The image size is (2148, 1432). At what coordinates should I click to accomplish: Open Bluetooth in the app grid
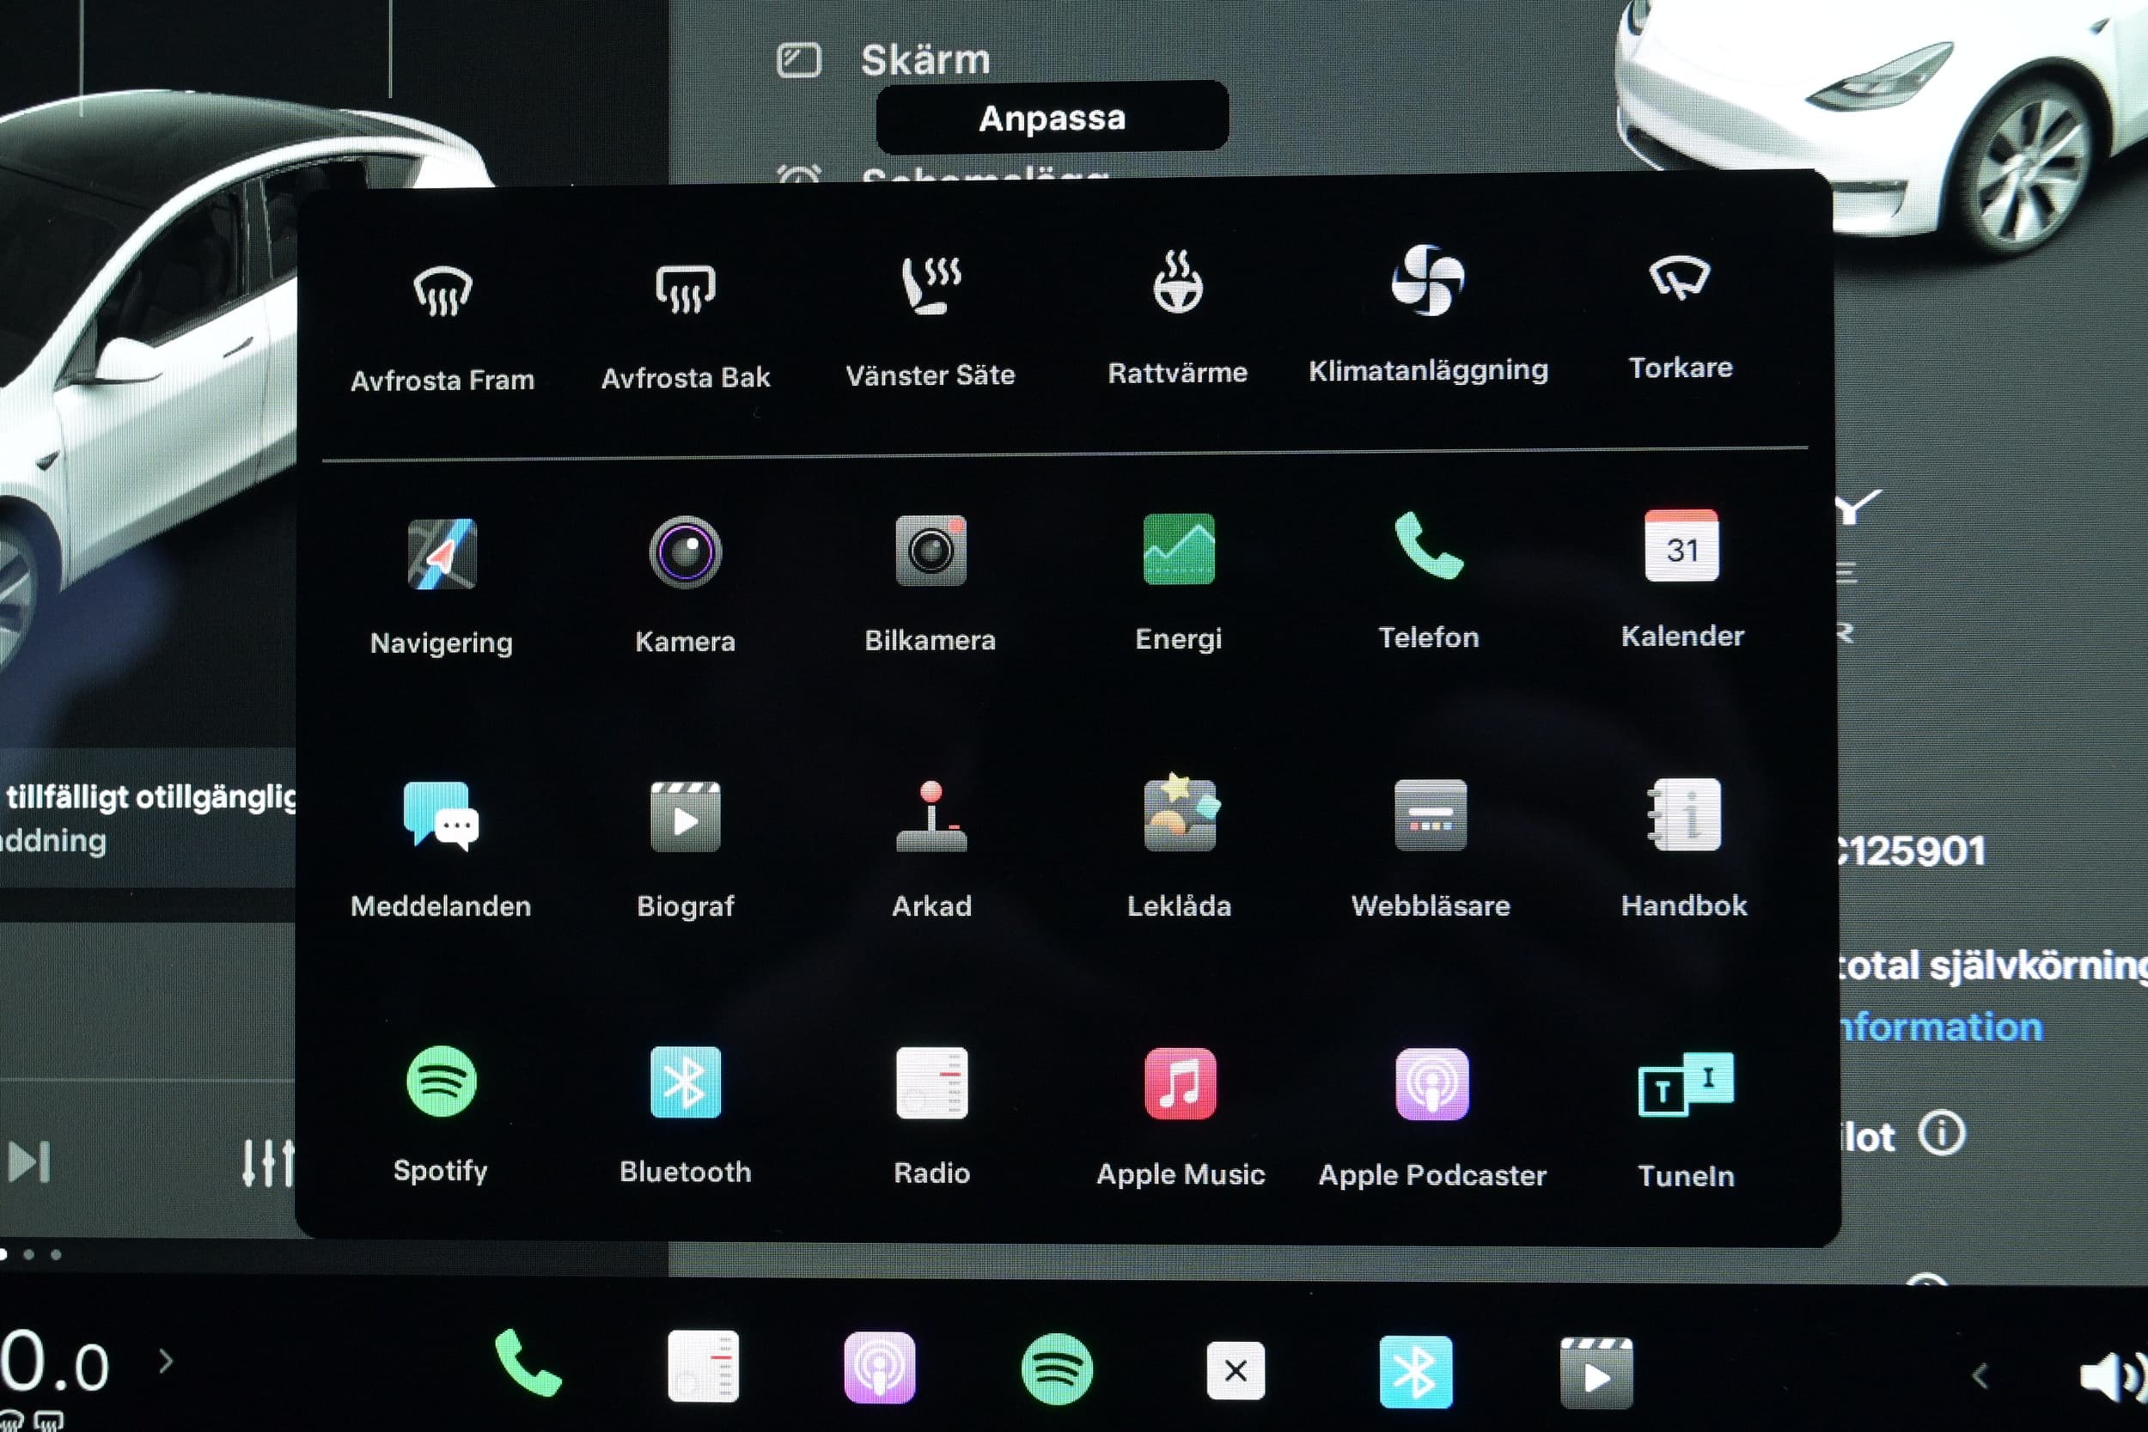coord(685,1117)
